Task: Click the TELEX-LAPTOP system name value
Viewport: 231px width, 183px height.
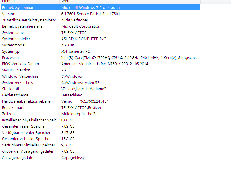Action: coord(74,33)
